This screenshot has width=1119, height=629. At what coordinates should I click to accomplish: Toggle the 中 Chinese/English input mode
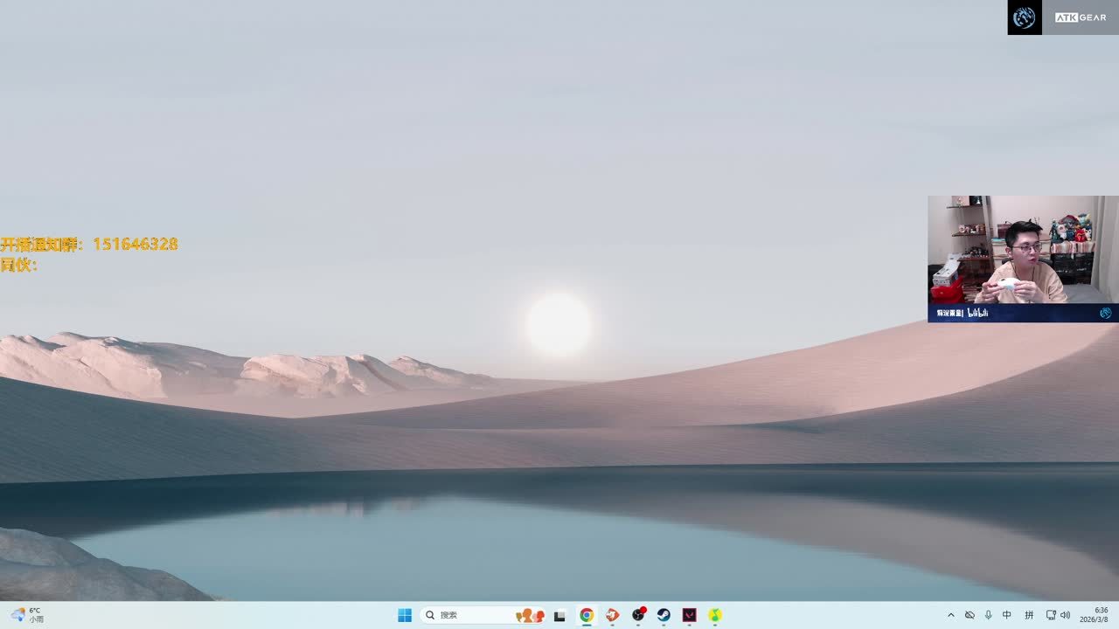click(x=1007, y=615)
